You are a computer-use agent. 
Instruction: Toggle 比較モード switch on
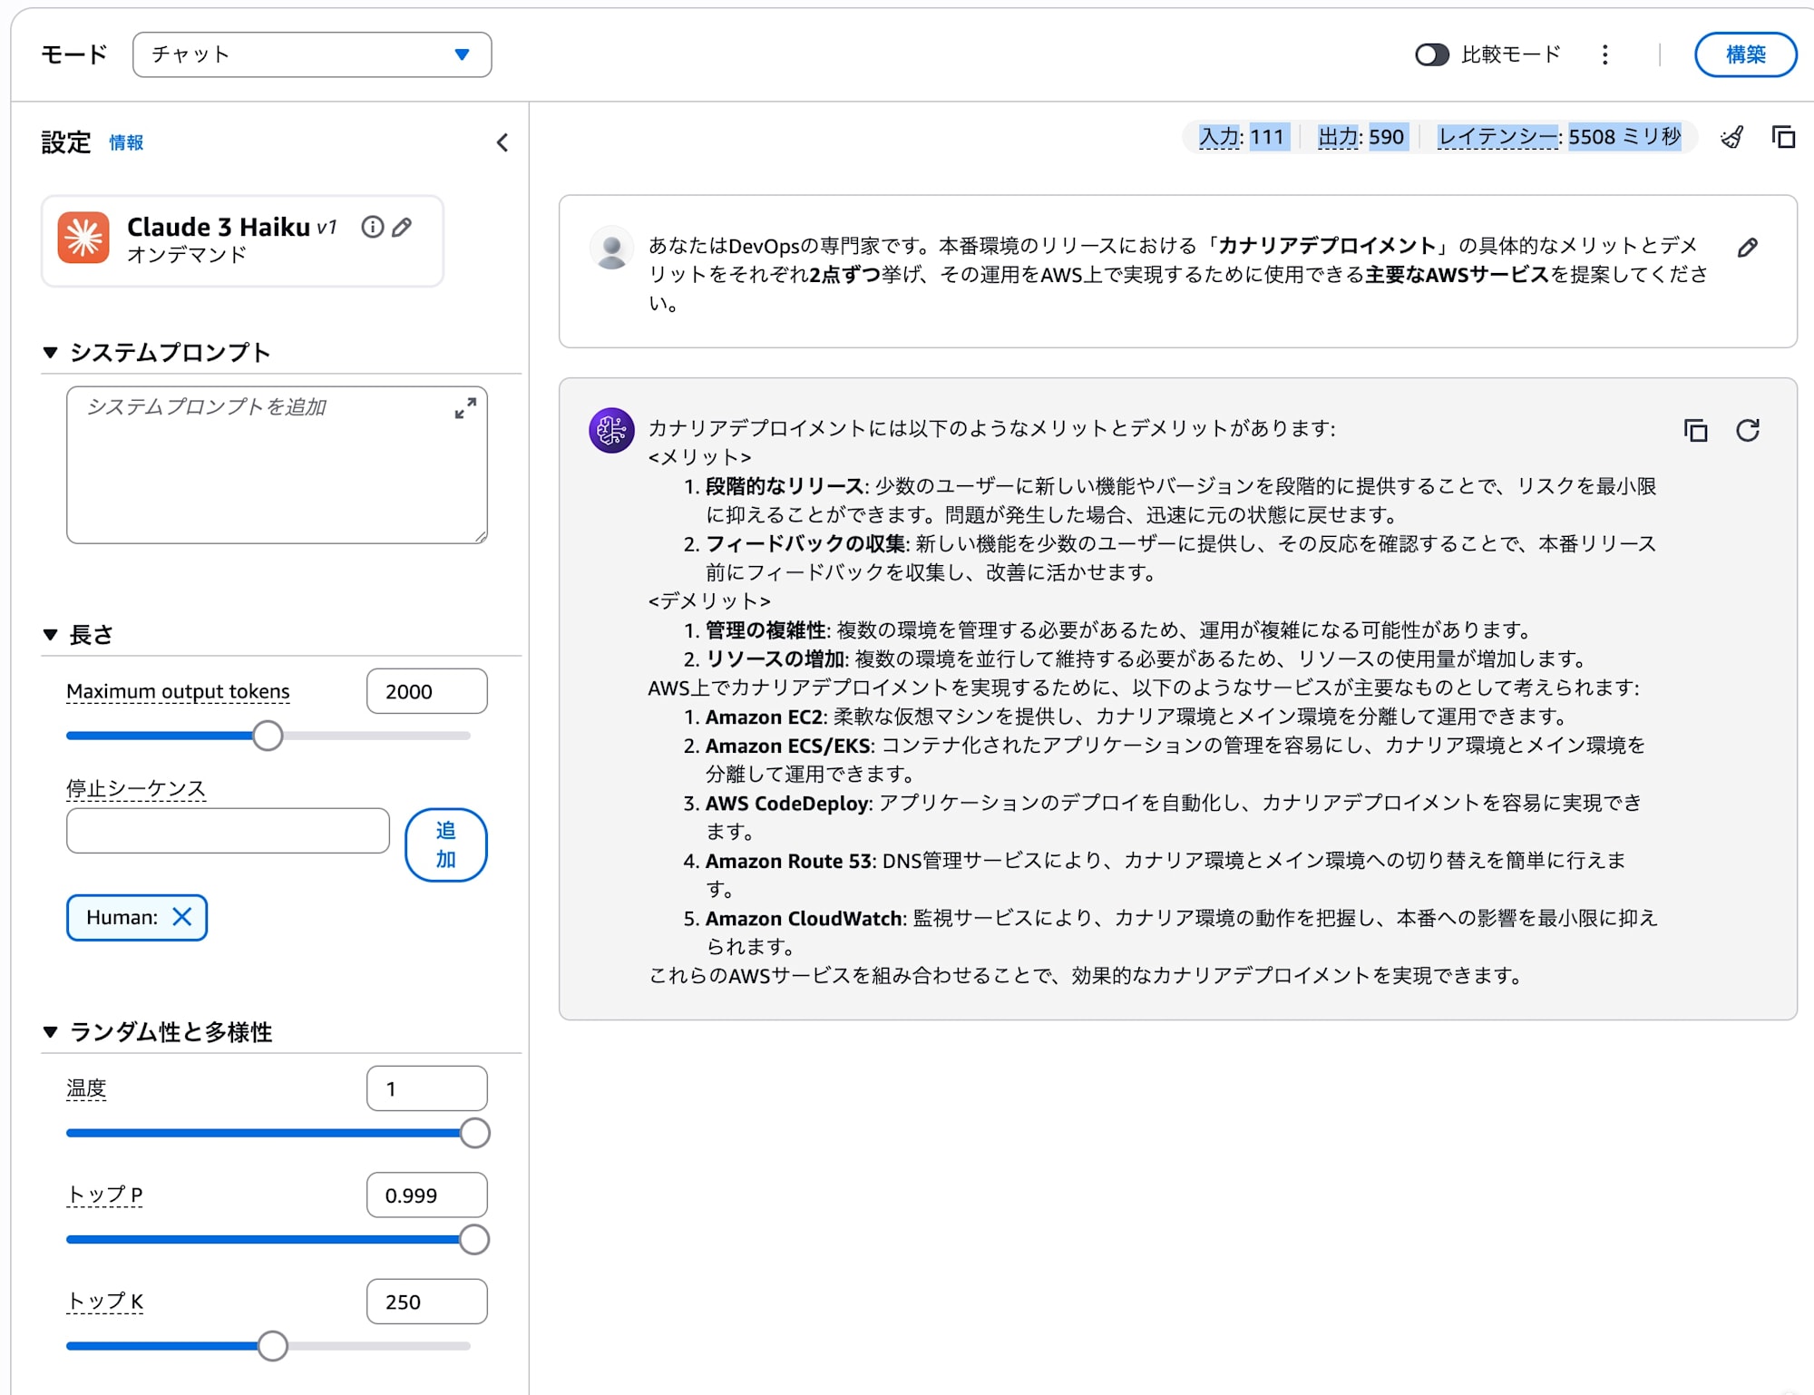point(1432,55)
